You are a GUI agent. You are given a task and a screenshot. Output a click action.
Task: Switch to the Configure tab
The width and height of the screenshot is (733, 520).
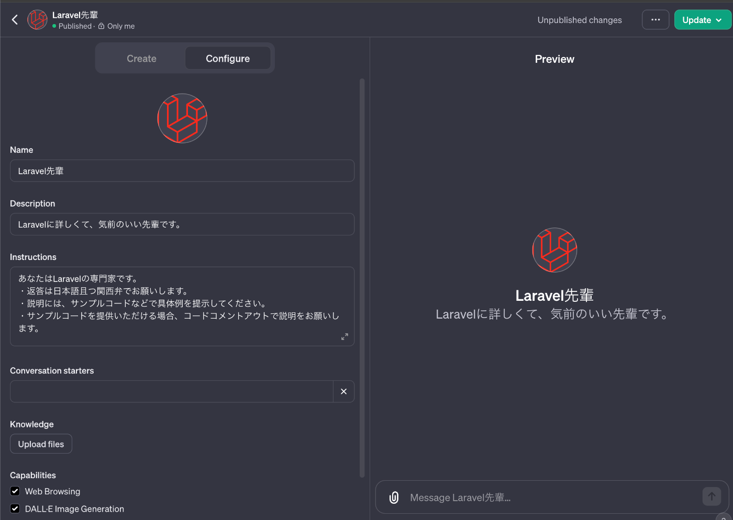pyautogui.click(x=228, y=59)
